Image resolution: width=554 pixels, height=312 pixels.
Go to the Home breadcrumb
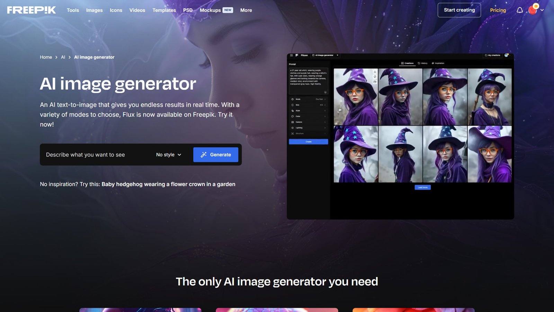click(46, 57)
